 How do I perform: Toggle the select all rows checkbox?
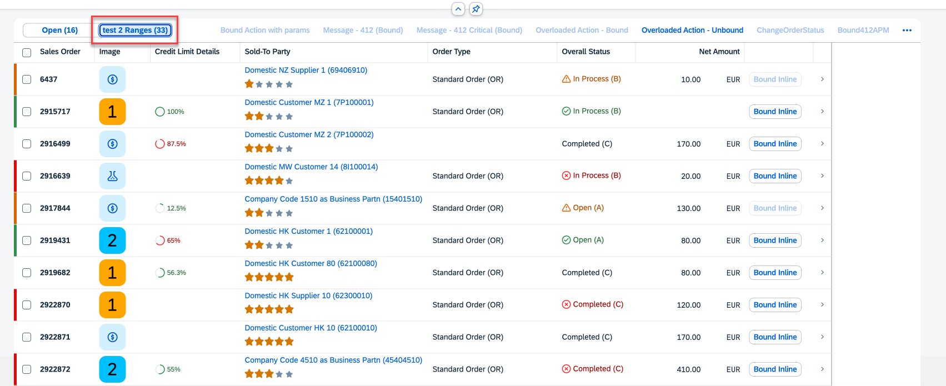(x=27, y=52)
